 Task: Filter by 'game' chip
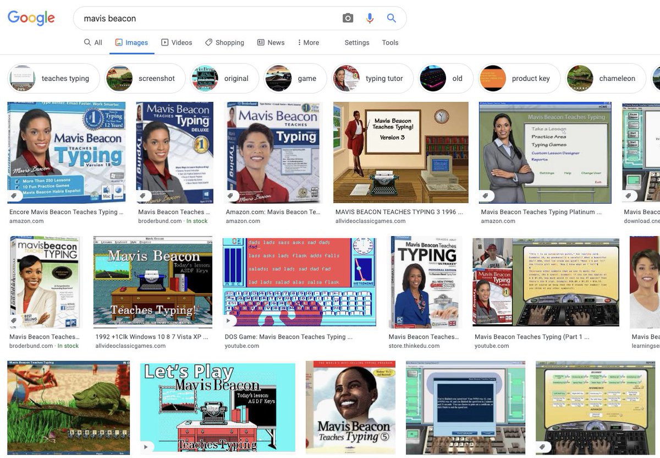point(294,78)
